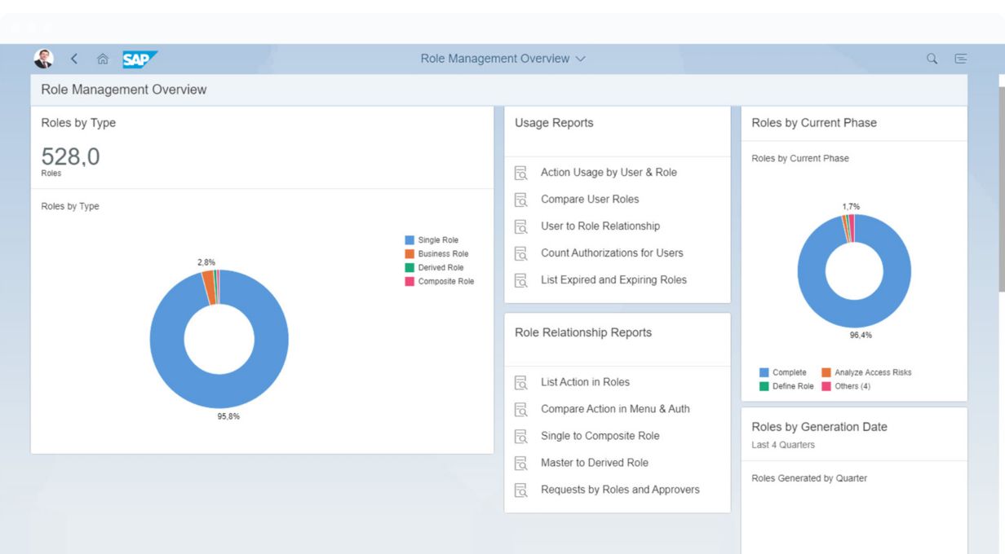The height and width of the screenshot is (554, 1005).
Task: Click the SAP logo
Action: pos(139,59)
